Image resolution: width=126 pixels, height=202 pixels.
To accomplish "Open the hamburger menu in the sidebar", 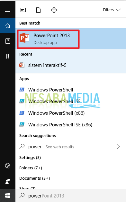I will (x=8, y=10).
